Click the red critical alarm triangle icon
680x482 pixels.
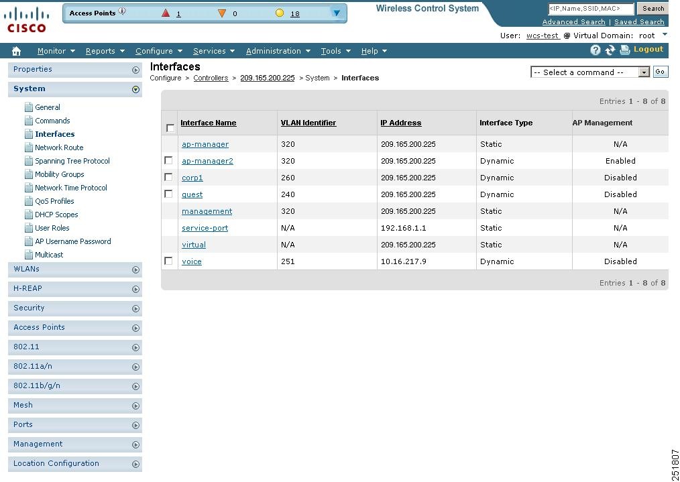pos(165,13)
